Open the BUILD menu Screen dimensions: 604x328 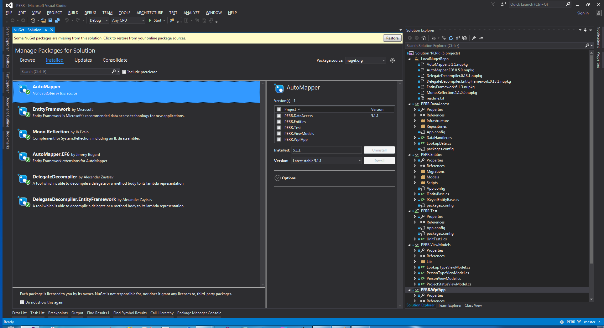73,13
